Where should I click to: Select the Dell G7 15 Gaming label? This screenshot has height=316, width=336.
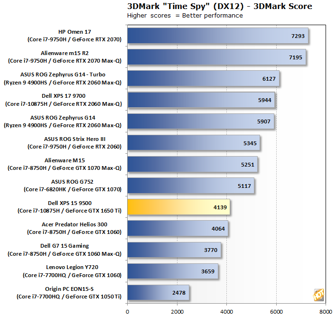[x=65, y=250]
